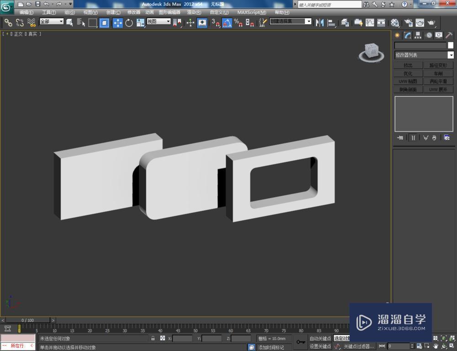Image resolution: width=457 pixels, height=351 pixels.
Task: Open the Modifier List dropdown
Action: [x=424, y=55]
